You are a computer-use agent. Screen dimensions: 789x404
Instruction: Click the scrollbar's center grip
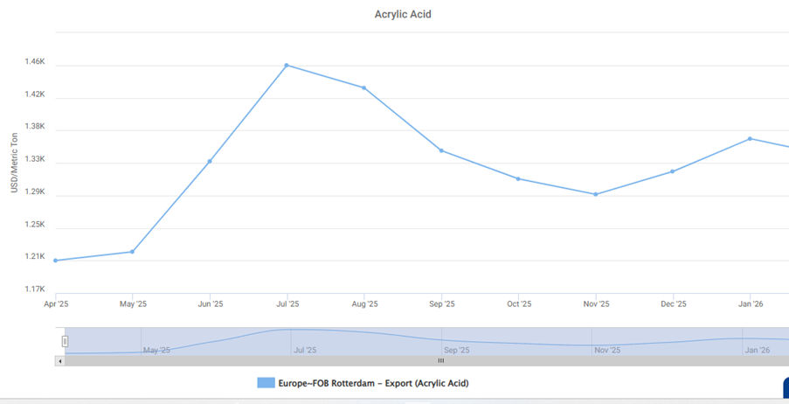coord(440,360)
